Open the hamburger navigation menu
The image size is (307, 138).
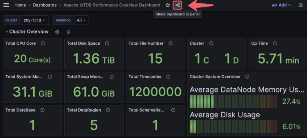coord(6,5)
